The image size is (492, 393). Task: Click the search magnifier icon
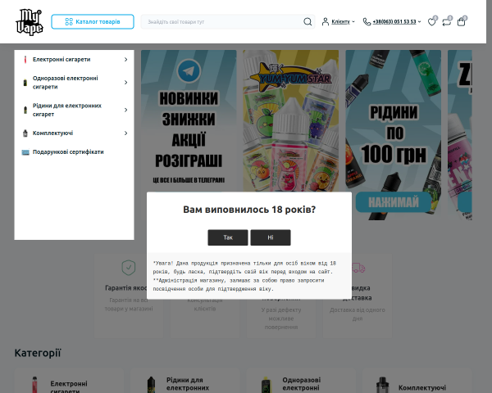(x=307, y=21)
